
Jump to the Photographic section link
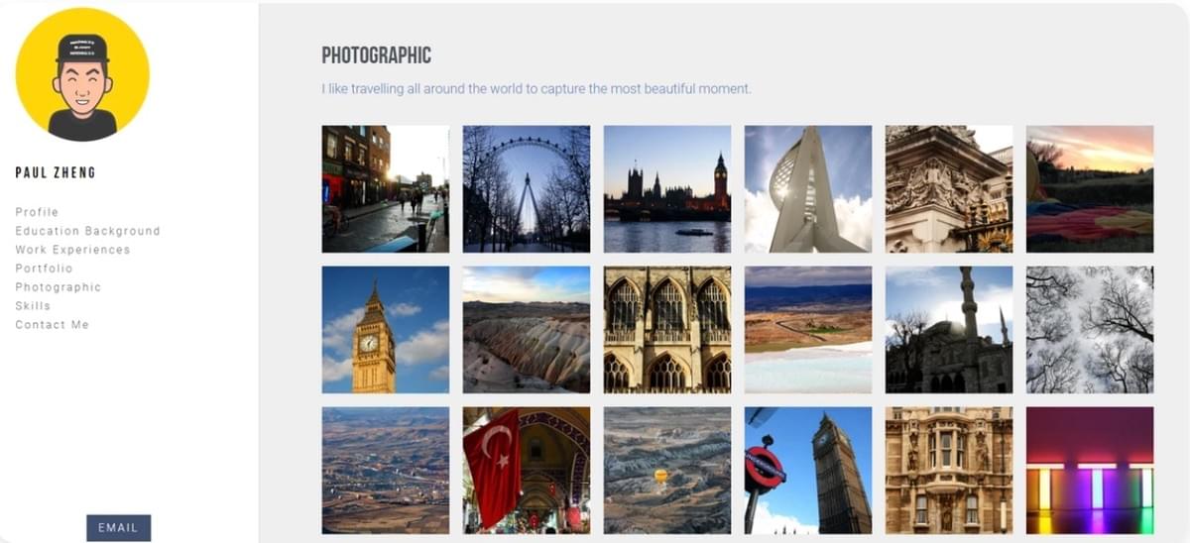58,287
